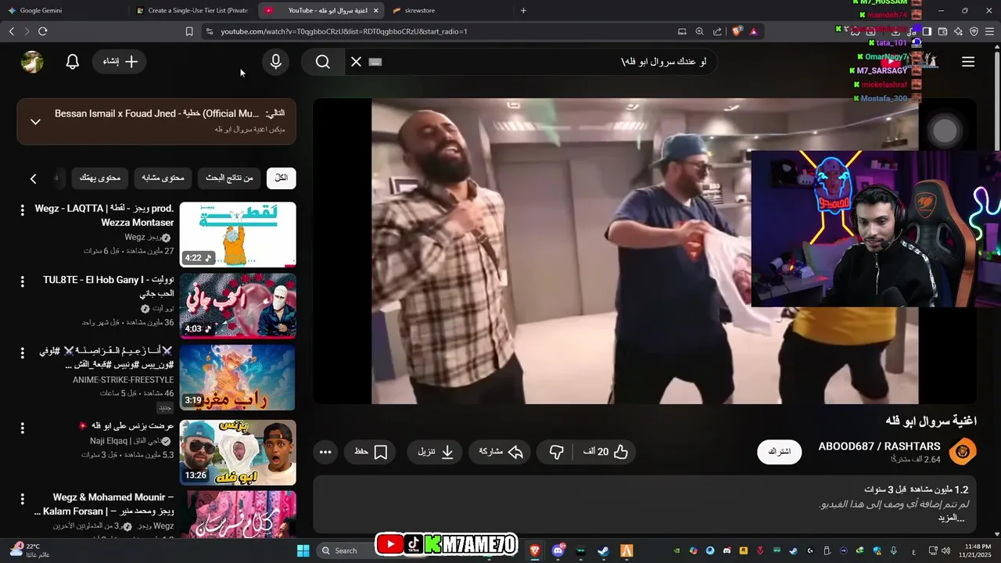Toggle Brave sidebar panel
This screenshot has height=563, width=1001.
pyautogui.click(x=927, y=31)
